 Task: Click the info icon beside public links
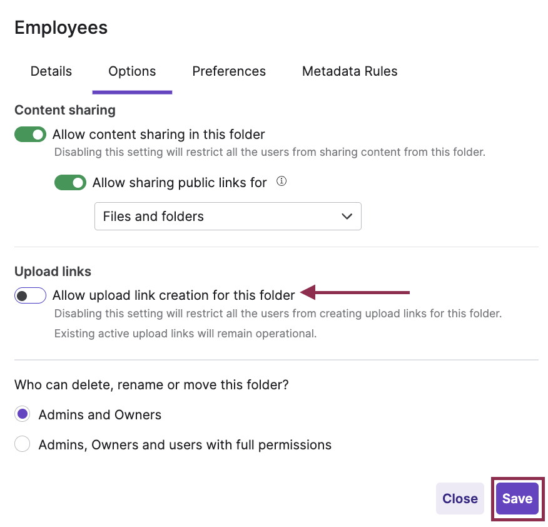(x=282, y=182)
